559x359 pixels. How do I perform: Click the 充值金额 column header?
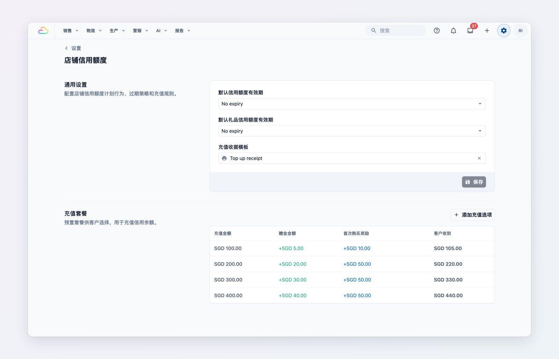tap(223, 233)
